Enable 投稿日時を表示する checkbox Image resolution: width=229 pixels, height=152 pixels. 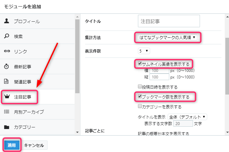[x=140, y=87]
